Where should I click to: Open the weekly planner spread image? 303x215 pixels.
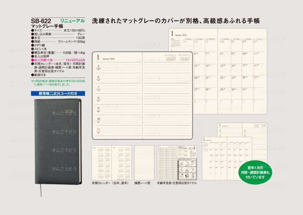142,96
